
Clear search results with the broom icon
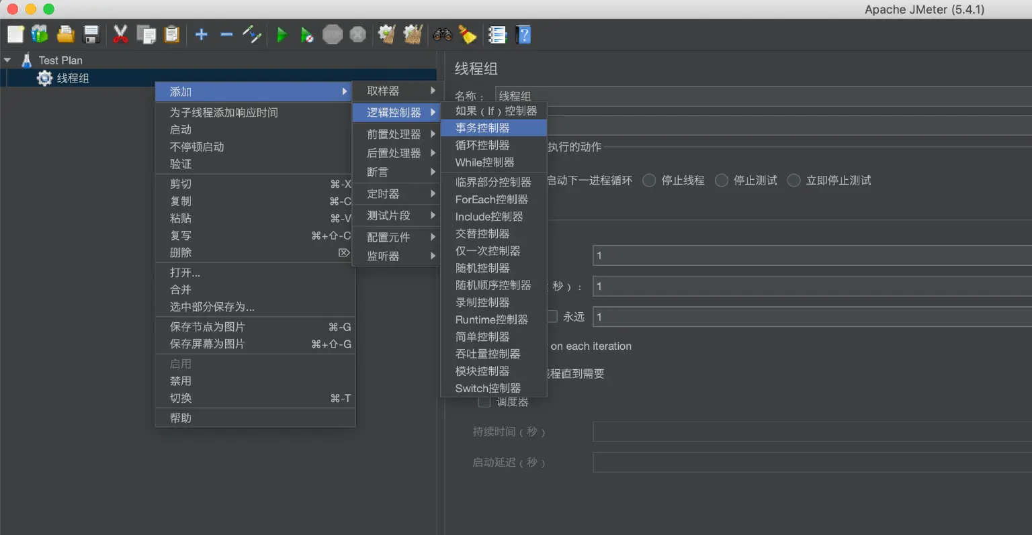[468, 34]
